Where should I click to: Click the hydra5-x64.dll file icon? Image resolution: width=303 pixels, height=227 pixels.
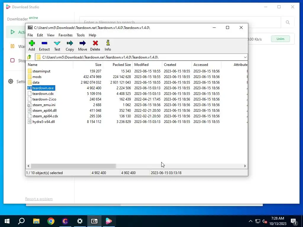click(x=29, y=121)
